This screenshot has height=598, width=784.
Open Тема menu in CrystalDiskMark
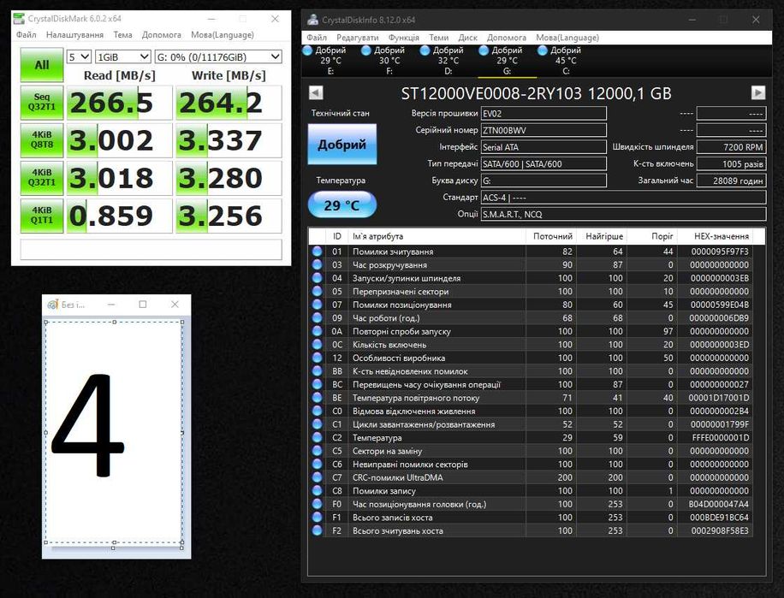coord(122,34)
